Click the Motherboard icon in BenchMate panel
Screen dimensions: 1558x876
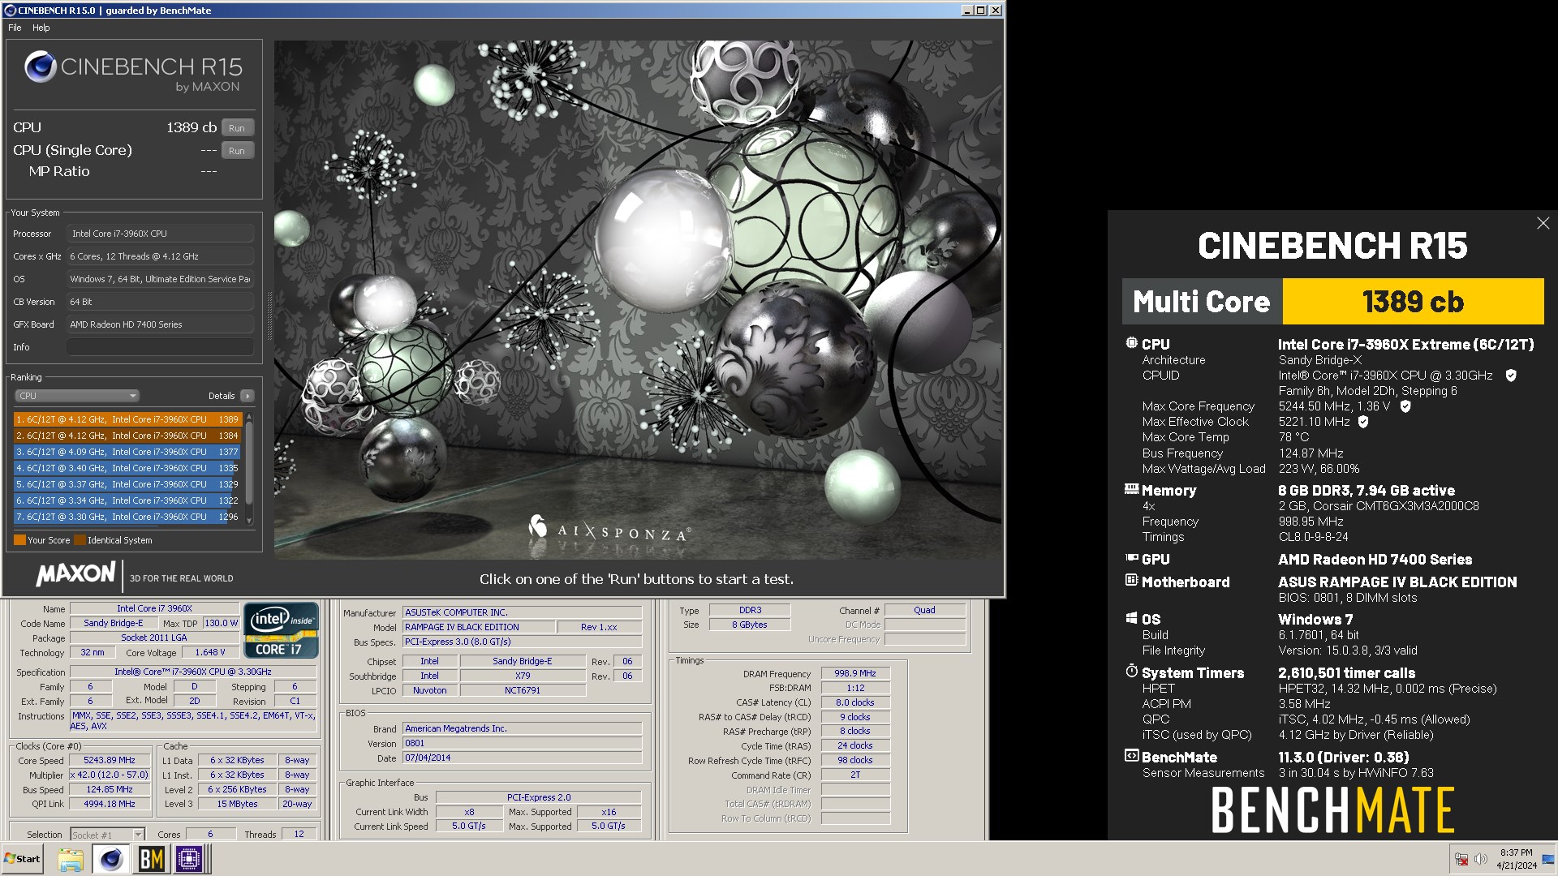pyautogui.click(x=1131, y=581)
